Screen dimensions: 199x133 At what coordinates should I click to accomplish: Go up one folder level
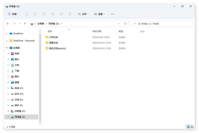[25, 24]
